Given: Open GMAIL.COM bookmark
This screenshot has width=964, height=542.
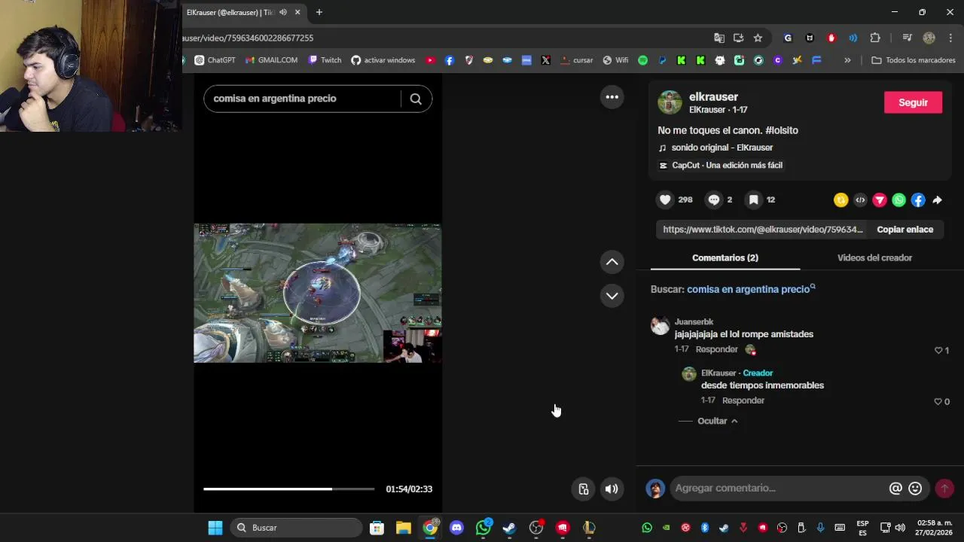Looking at the screenshot, I should [271, 60].
